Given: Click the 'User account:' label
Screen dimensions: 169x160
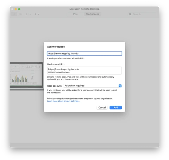Looking at the screenshot, I should click(55, 86).
